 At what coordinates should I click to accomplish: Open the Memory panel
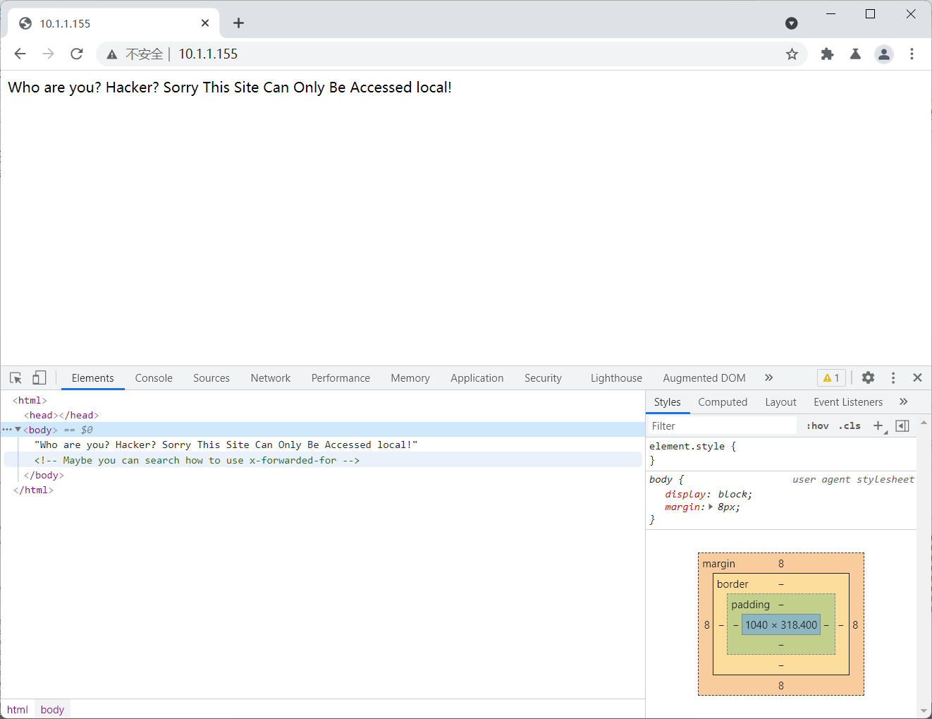pos(410,378)
